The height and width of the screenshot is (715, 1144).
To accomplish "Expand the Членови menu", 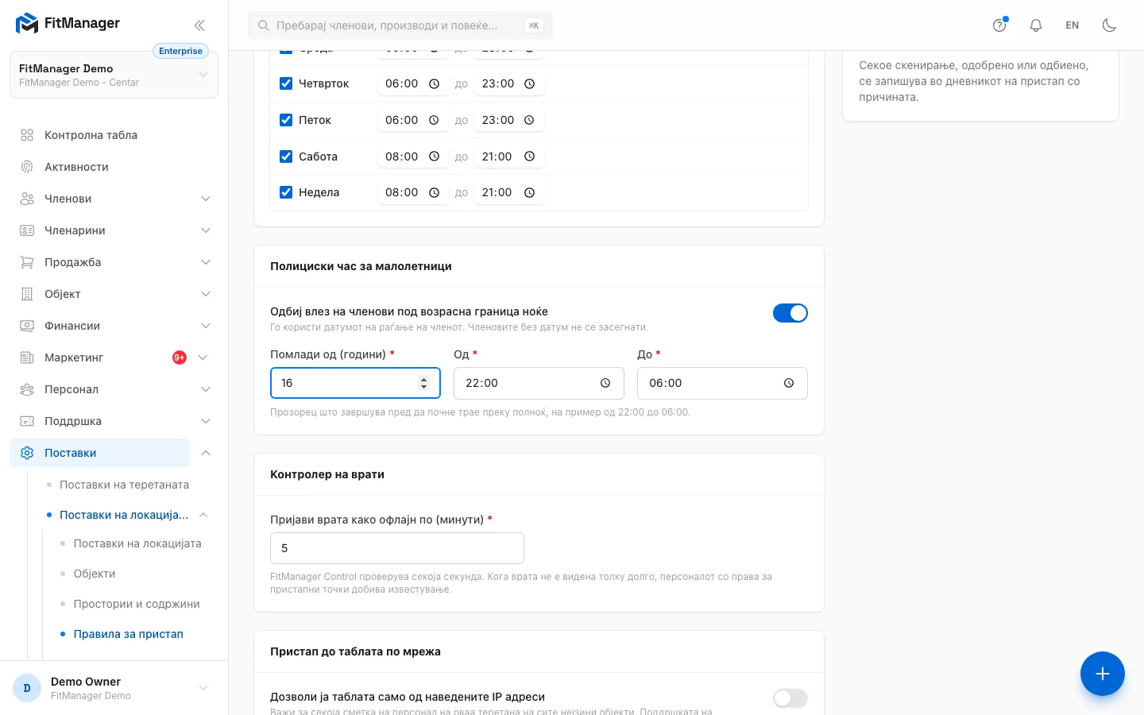I will 206,199.
